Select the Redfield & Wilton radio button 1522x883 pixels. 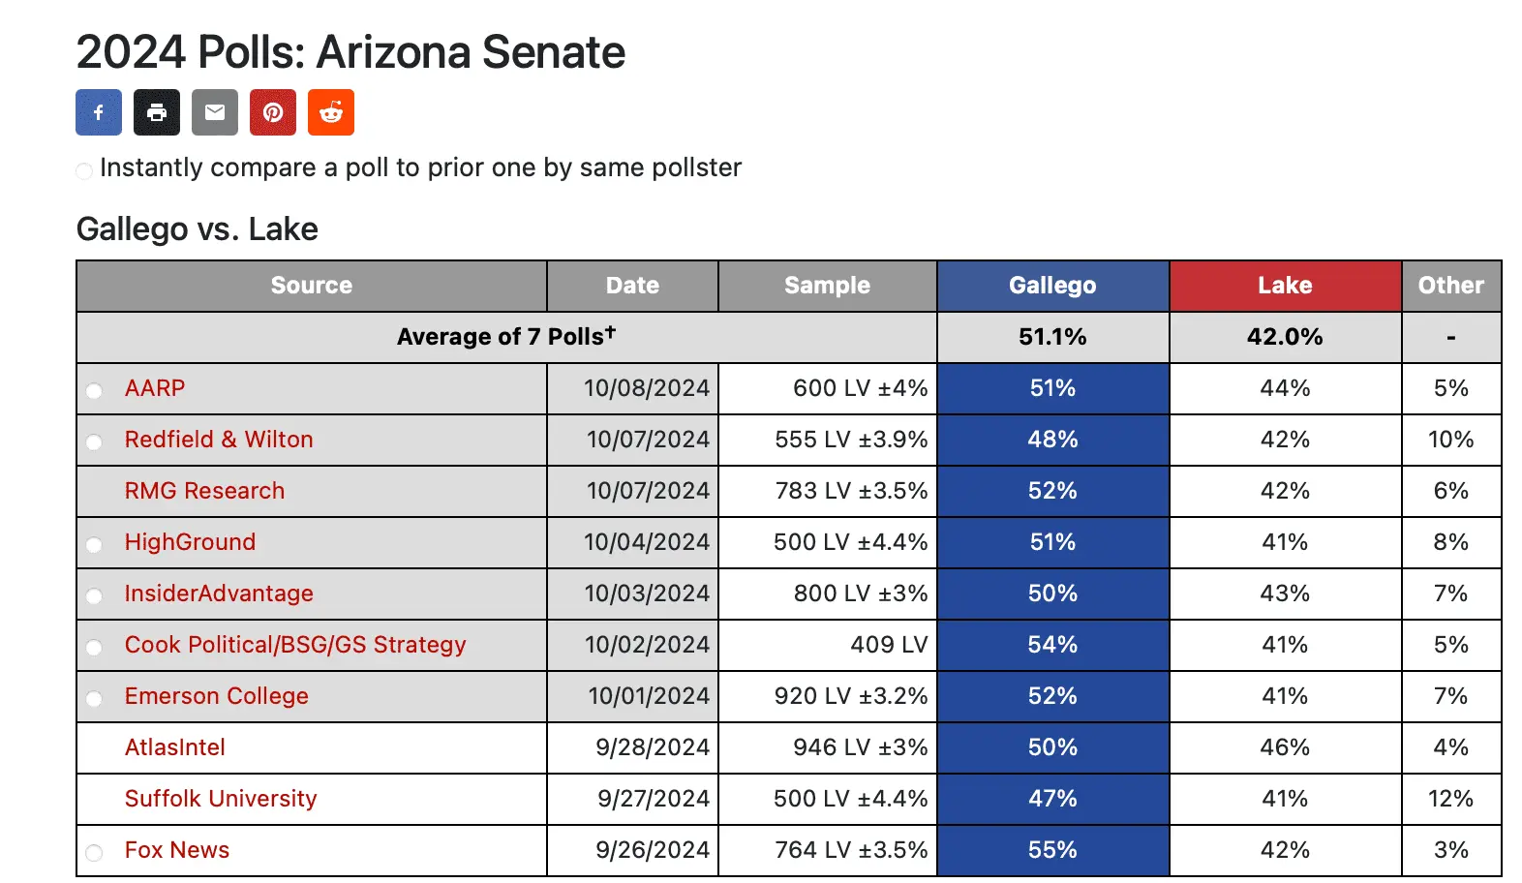tap(94, 442)
